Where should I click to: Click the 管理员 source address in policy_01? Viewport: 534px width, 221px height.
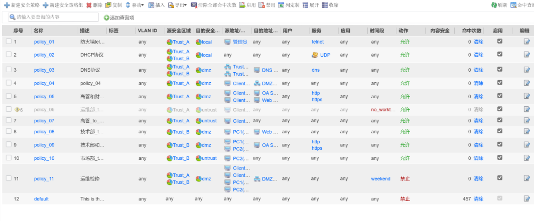[240, 42]
